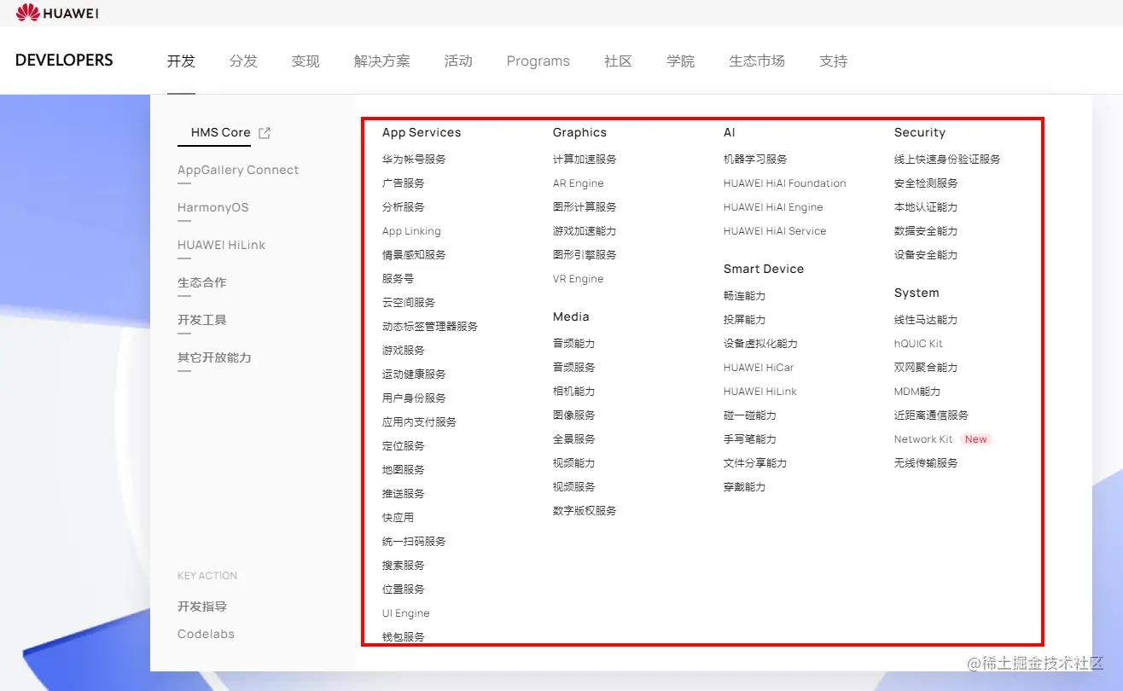The image size is (1123, 691).
Task: Open the AR Engine link
Action: [578, 183]
